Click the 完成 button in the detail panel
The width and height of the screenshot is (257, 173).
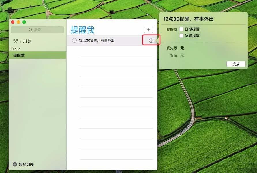pyautogui.click(x=236, y=64)
